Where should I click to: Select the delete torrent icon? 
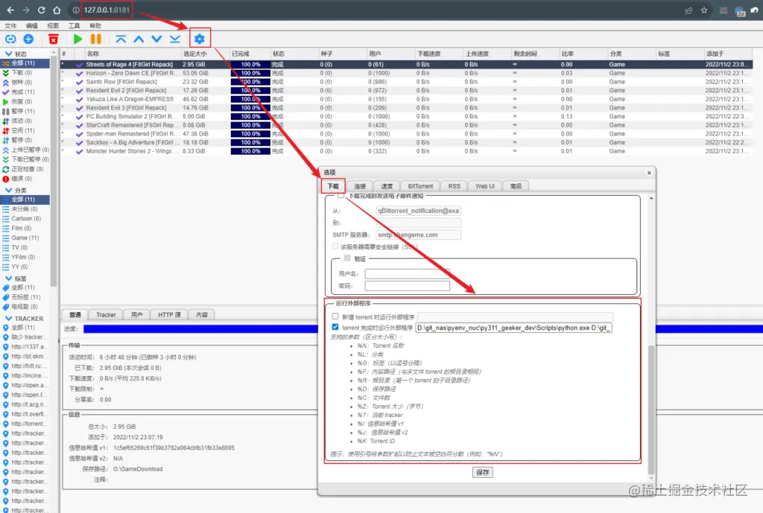coord(53,39)
